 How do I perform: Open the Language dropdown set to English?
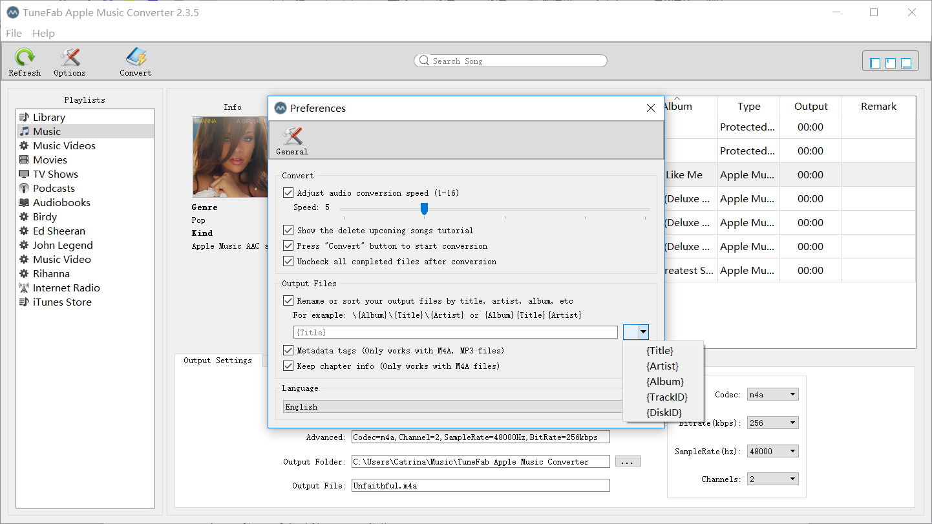click(x=453, y=406)
